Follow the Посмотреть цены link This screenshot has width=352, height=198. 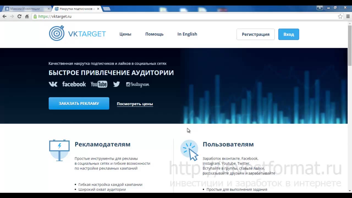point(135,104)
